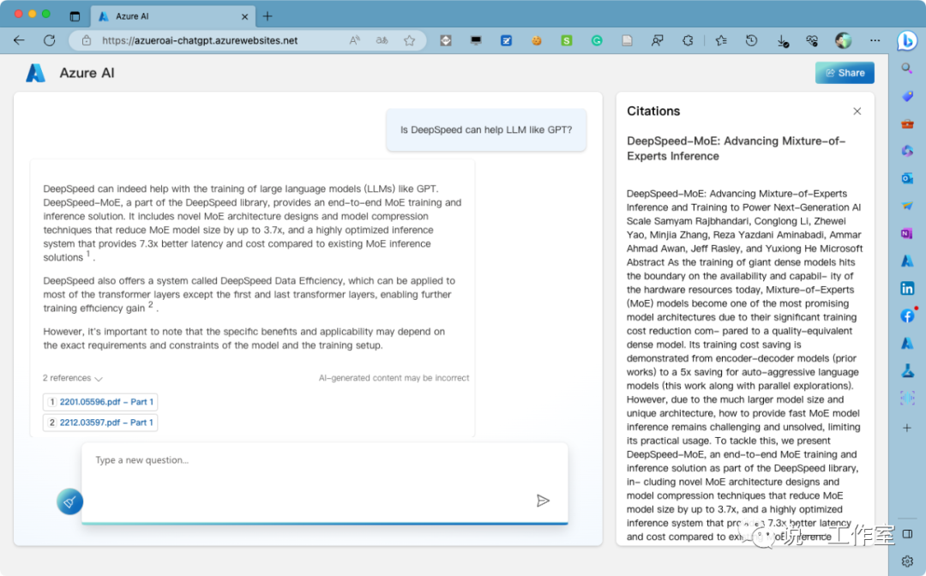Click the Share button

(x=845, y=73)
